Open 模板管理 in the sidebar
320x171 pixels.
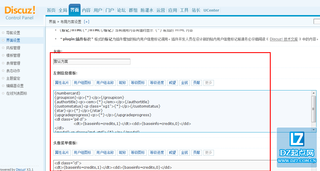(x=13, y=55)
